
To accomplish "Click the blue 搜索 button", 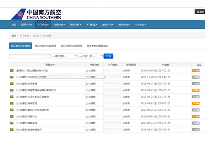I will (x=108, y=56).
